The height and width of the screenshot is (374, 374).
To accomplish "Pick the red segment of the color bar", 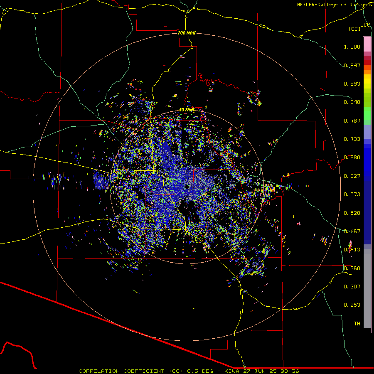I will [367, 62].
